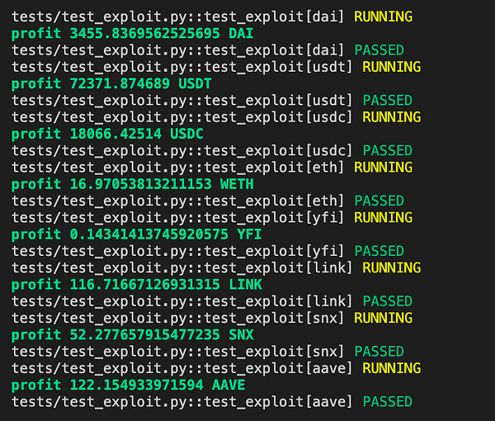Select the 'profit 122.154933971594 AAVE' line

pos(128,385)
